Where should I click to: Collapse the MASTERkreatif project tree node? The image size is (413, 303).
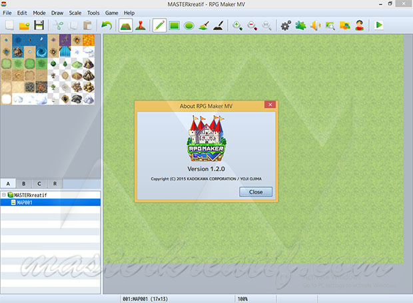4,195
